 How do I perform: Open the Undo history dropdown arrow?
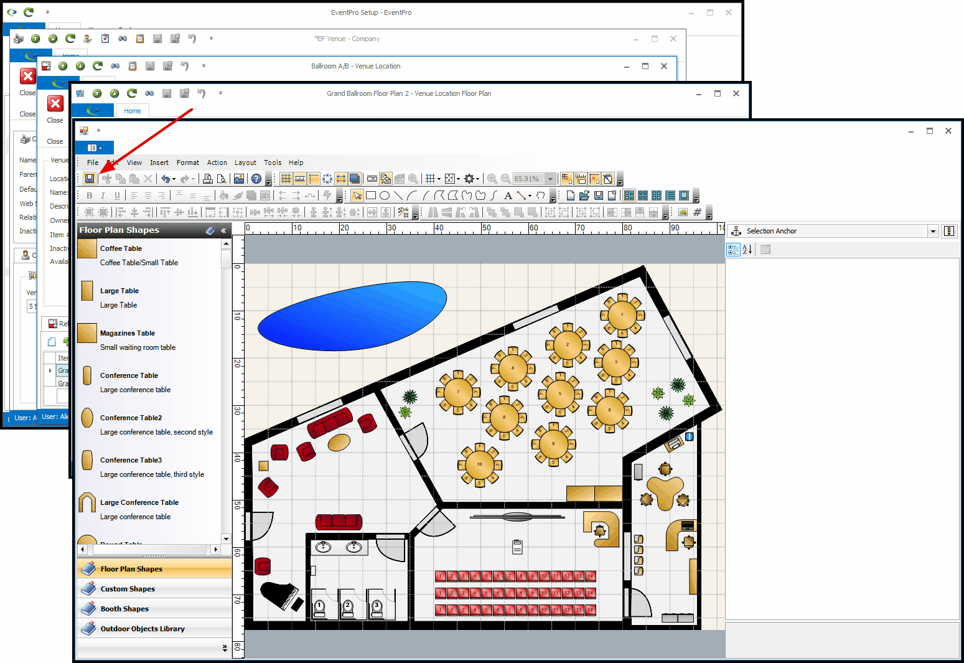coord(174,179)
